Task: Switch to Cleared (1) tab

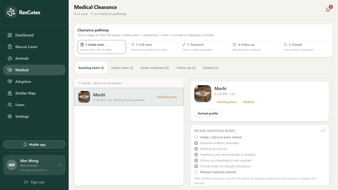Action: coord(211,68)
